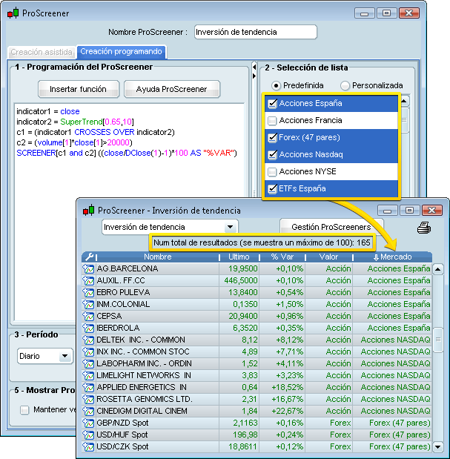Open chart icon for GBP/NZD Spot row

point(88,423)
